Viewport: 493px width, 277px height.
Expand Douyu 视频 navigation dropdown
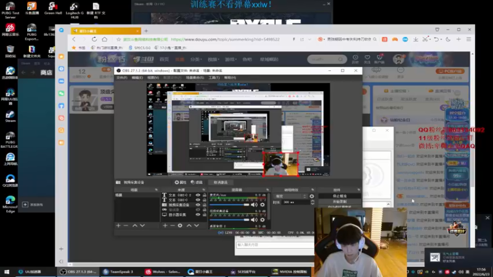(x=213, y=59)
